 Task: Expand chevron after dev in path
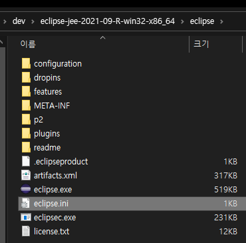[33, 21]
